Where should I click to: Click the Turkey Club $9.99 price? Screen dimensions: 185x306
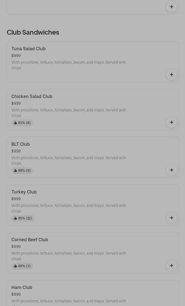tap(16, 199)
